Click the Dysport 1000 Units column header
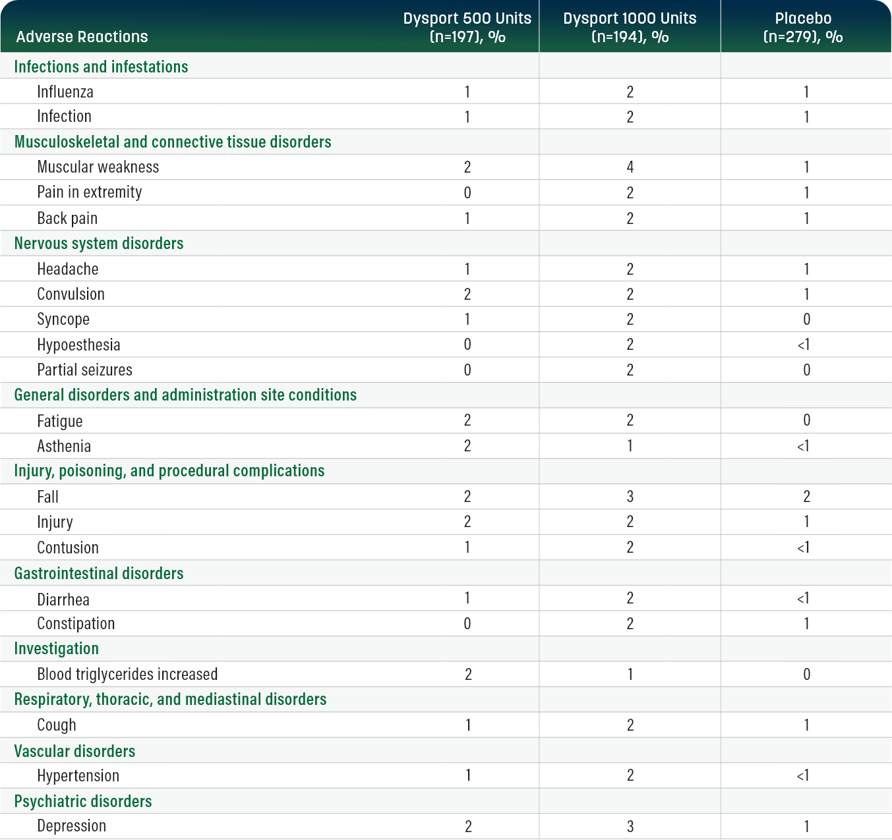The width and height of the screenshot is (892, 840). tap(630, 27)
